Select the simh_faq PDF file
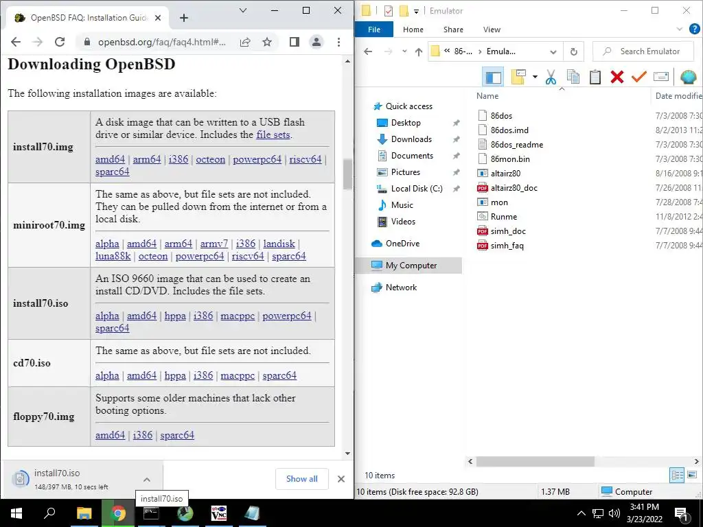Viewport: 703px width, 527px height. [507, 246]
